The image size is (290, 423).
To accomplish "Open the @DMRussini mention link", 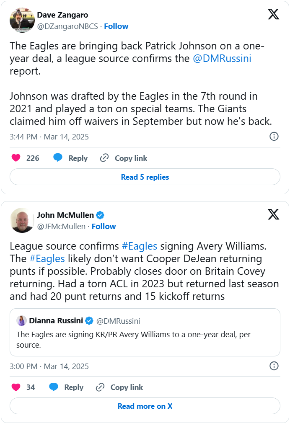I will pyautogui.click(x=222, y=59).
